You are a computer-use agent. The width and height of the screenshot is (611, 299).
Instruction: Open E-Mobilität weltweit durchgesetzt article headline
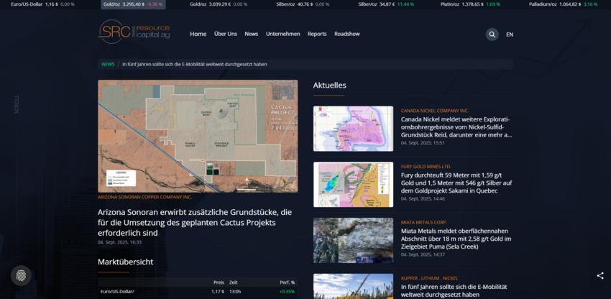click(x=454, y=291)
